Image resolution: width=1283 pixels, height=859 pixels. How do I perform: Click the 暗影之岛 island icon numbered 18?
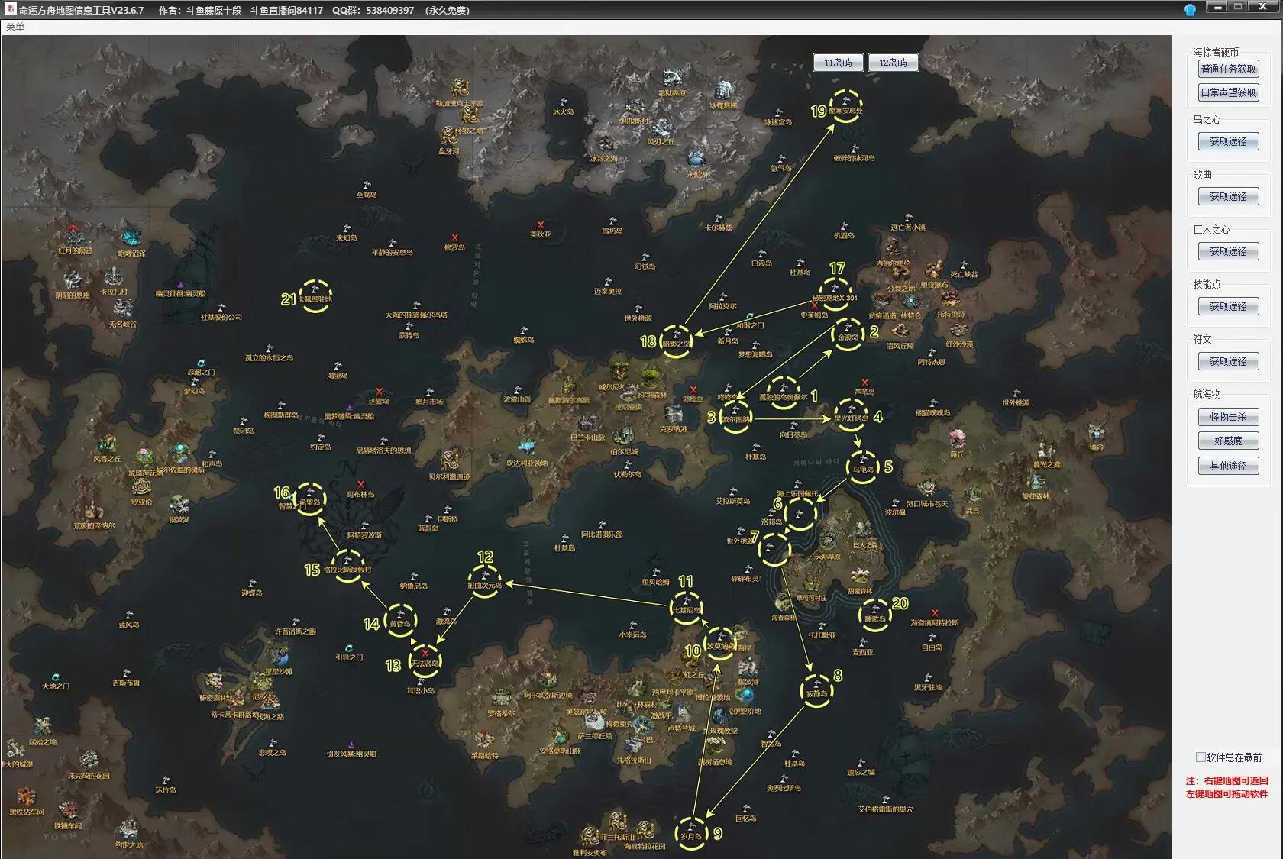coord(676,339)
